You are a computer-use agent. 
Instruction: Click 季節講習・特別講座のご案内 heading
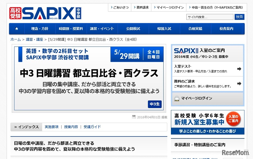pos(200,145)
